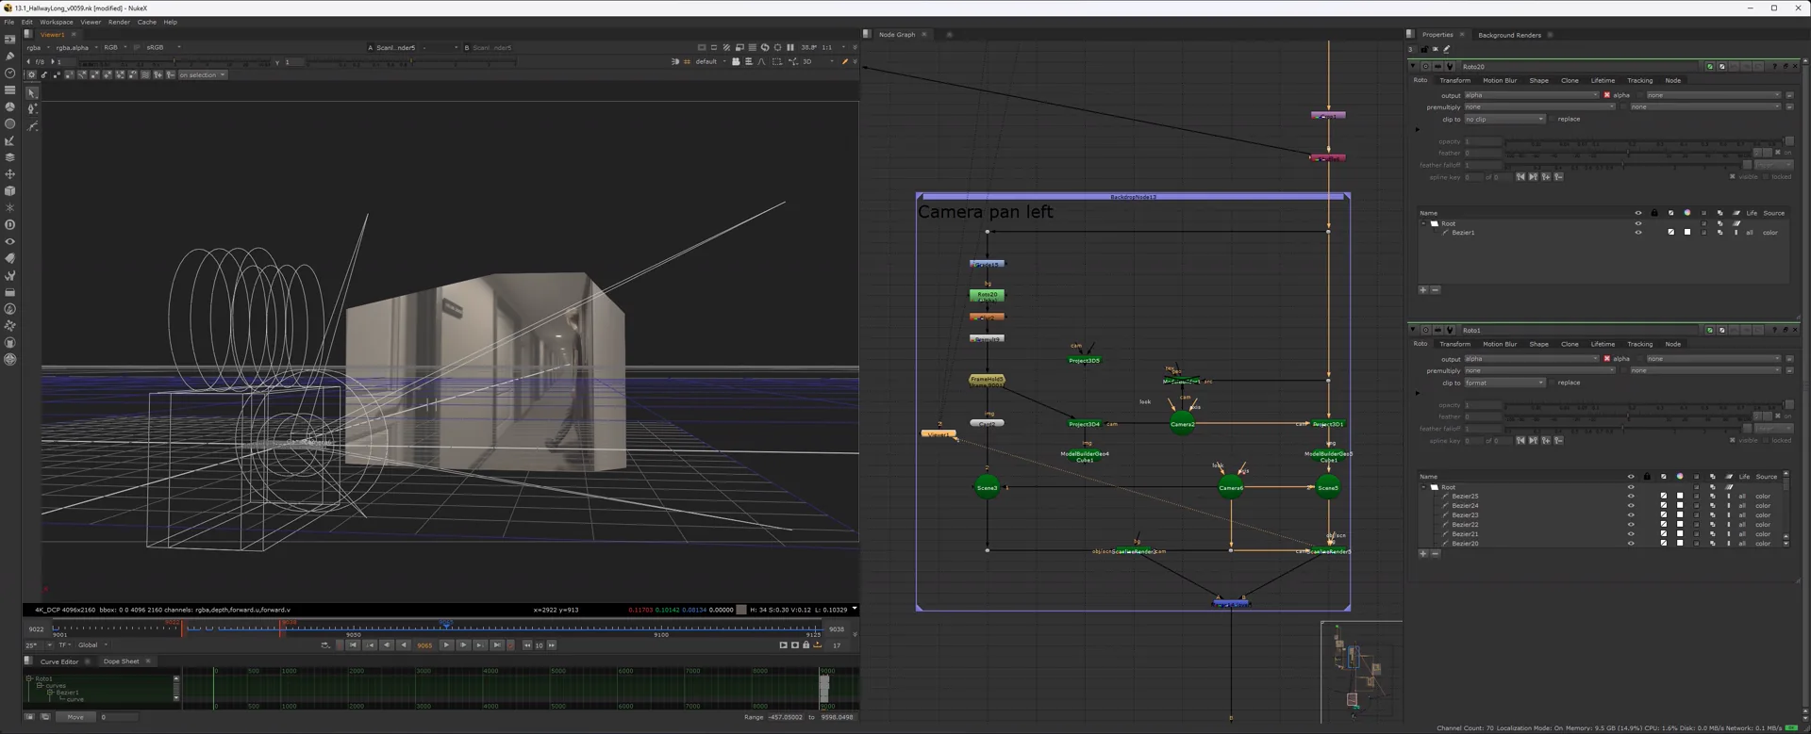Click play forward in the viewer timeline

(446, 645)
